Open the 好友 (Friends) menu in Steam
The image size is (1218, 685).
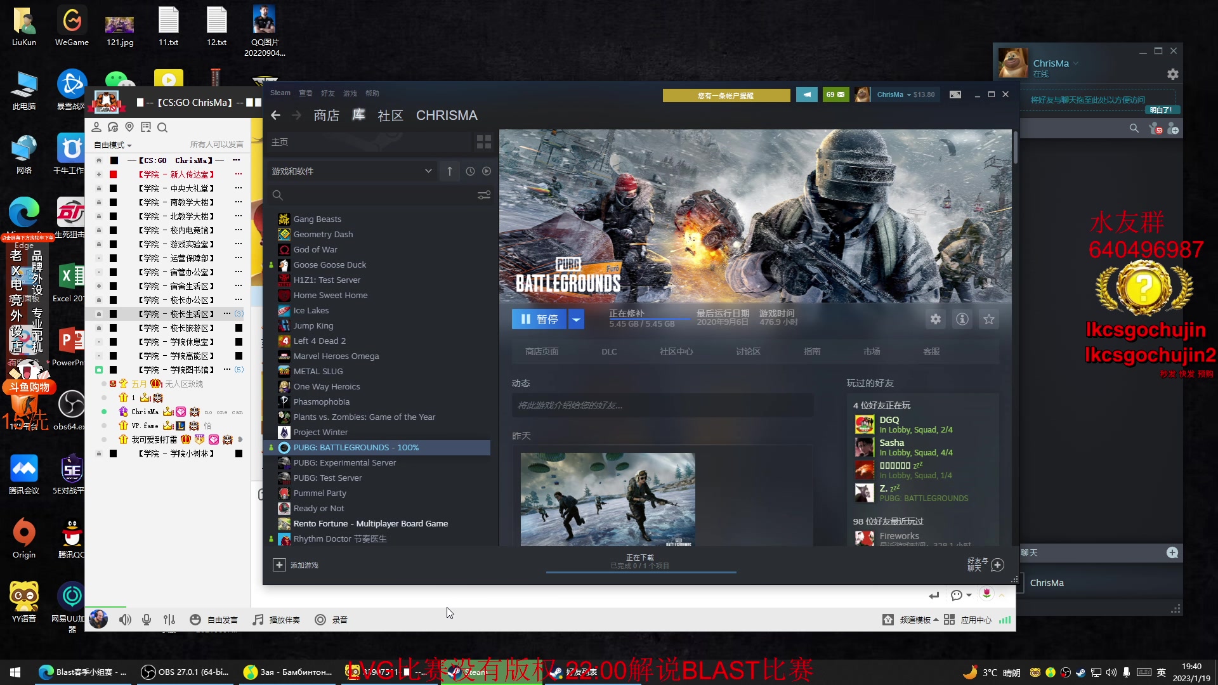pos(328,93)
